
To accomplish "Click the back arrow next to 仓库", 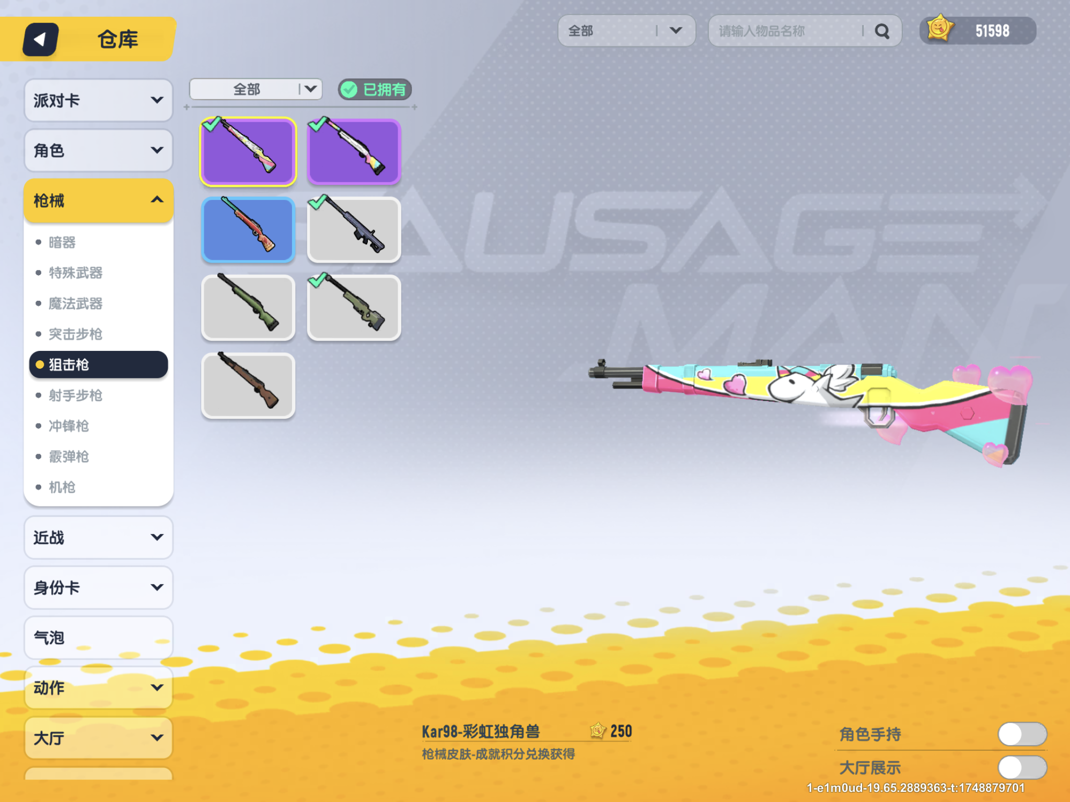I will [40, 39].
